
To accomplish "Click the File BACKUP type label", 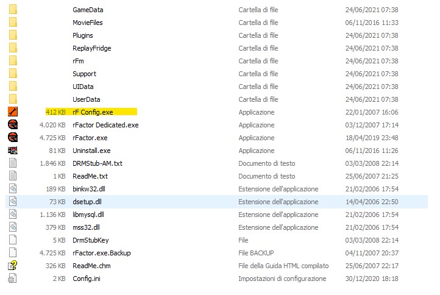I will 256,253.
